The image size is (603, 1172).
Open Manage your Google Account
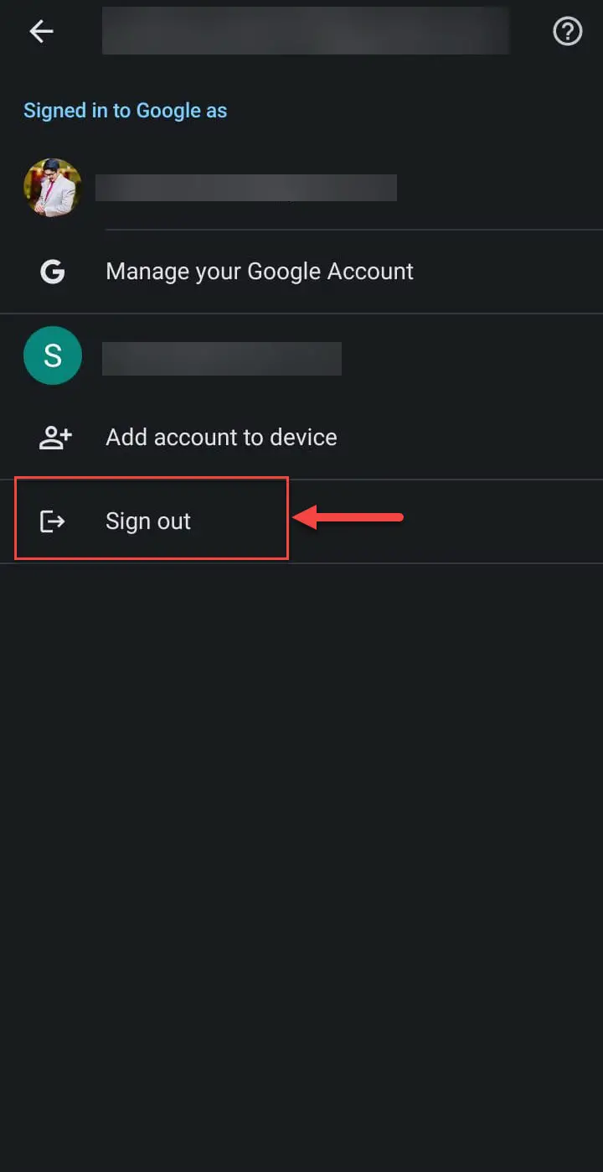point(301,272)
